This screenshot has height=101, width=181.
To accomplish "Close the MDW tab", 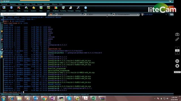I will point(80,14).
